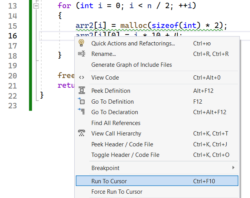Choose Find All References
The height and width of the screenshot is (198, 250).
(x=115, y=123)
